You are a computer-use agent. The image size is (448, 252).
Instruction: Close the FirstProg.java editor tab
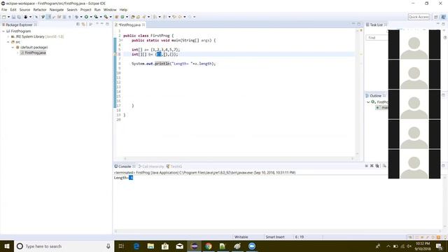pyautogui.click(x=143, y=25)
